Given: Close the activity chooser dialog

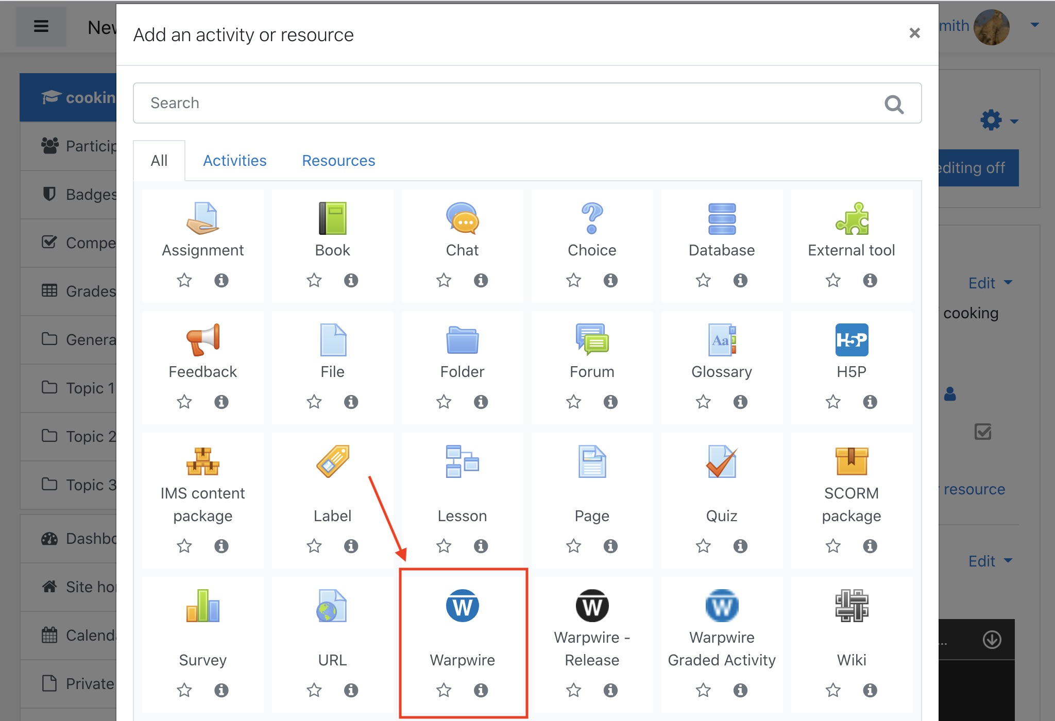Looking at the screenshot, I should tap(914, 33).
